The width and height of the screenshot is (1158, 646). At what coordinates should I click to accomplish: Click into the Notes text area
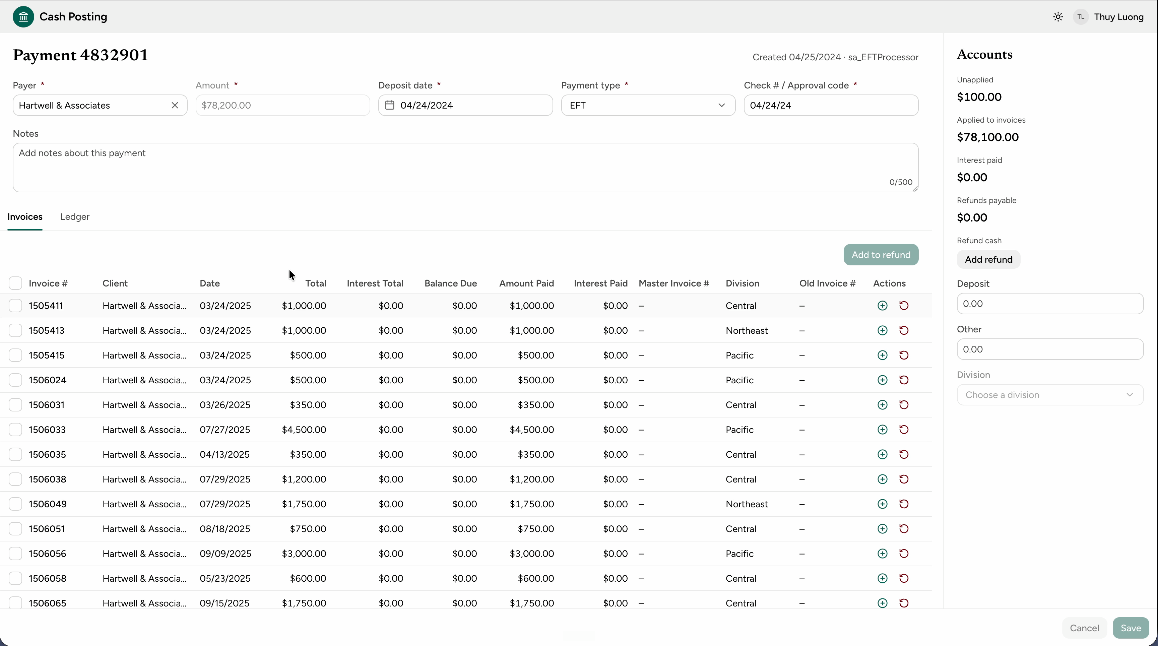[465, 168]
